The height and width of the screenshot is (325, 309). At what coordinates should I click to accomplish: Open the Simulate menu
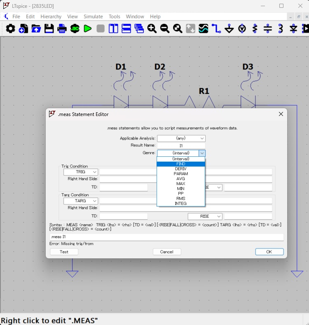click(93, 16)
